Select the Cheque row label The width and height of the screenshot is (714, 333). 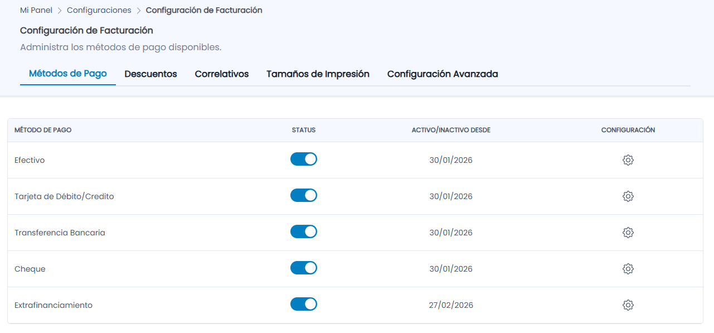point(30,269)
